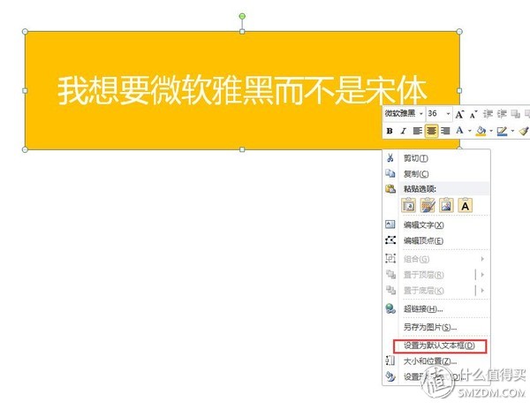Click the Decrease Font Size icon
530x403 pixels.
click(x=473, y=115)
